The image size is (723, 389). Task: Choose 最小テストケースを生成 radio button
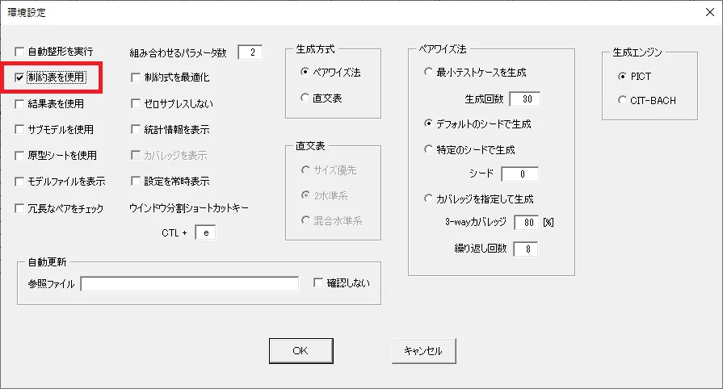coord(428,73)
